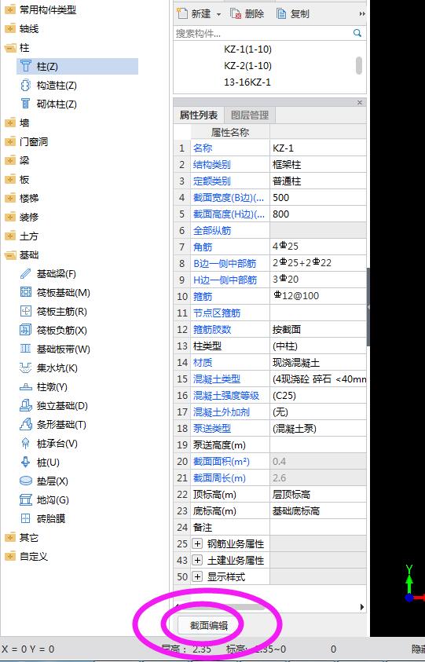This screenshot has height=662, width=425.
Task: Click horizontal scrollbar right arrow
Action: pos(362,607)
